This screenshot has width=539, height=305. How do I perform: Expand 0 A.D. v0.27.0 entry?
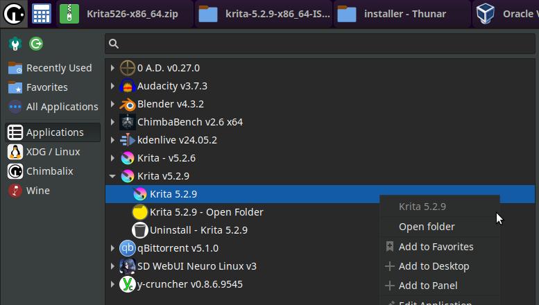click(x=112, y=68)
